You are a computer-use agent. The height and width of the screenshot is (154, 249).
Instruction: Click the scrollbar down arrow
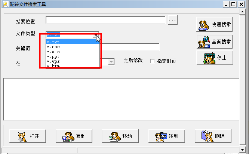242,150
